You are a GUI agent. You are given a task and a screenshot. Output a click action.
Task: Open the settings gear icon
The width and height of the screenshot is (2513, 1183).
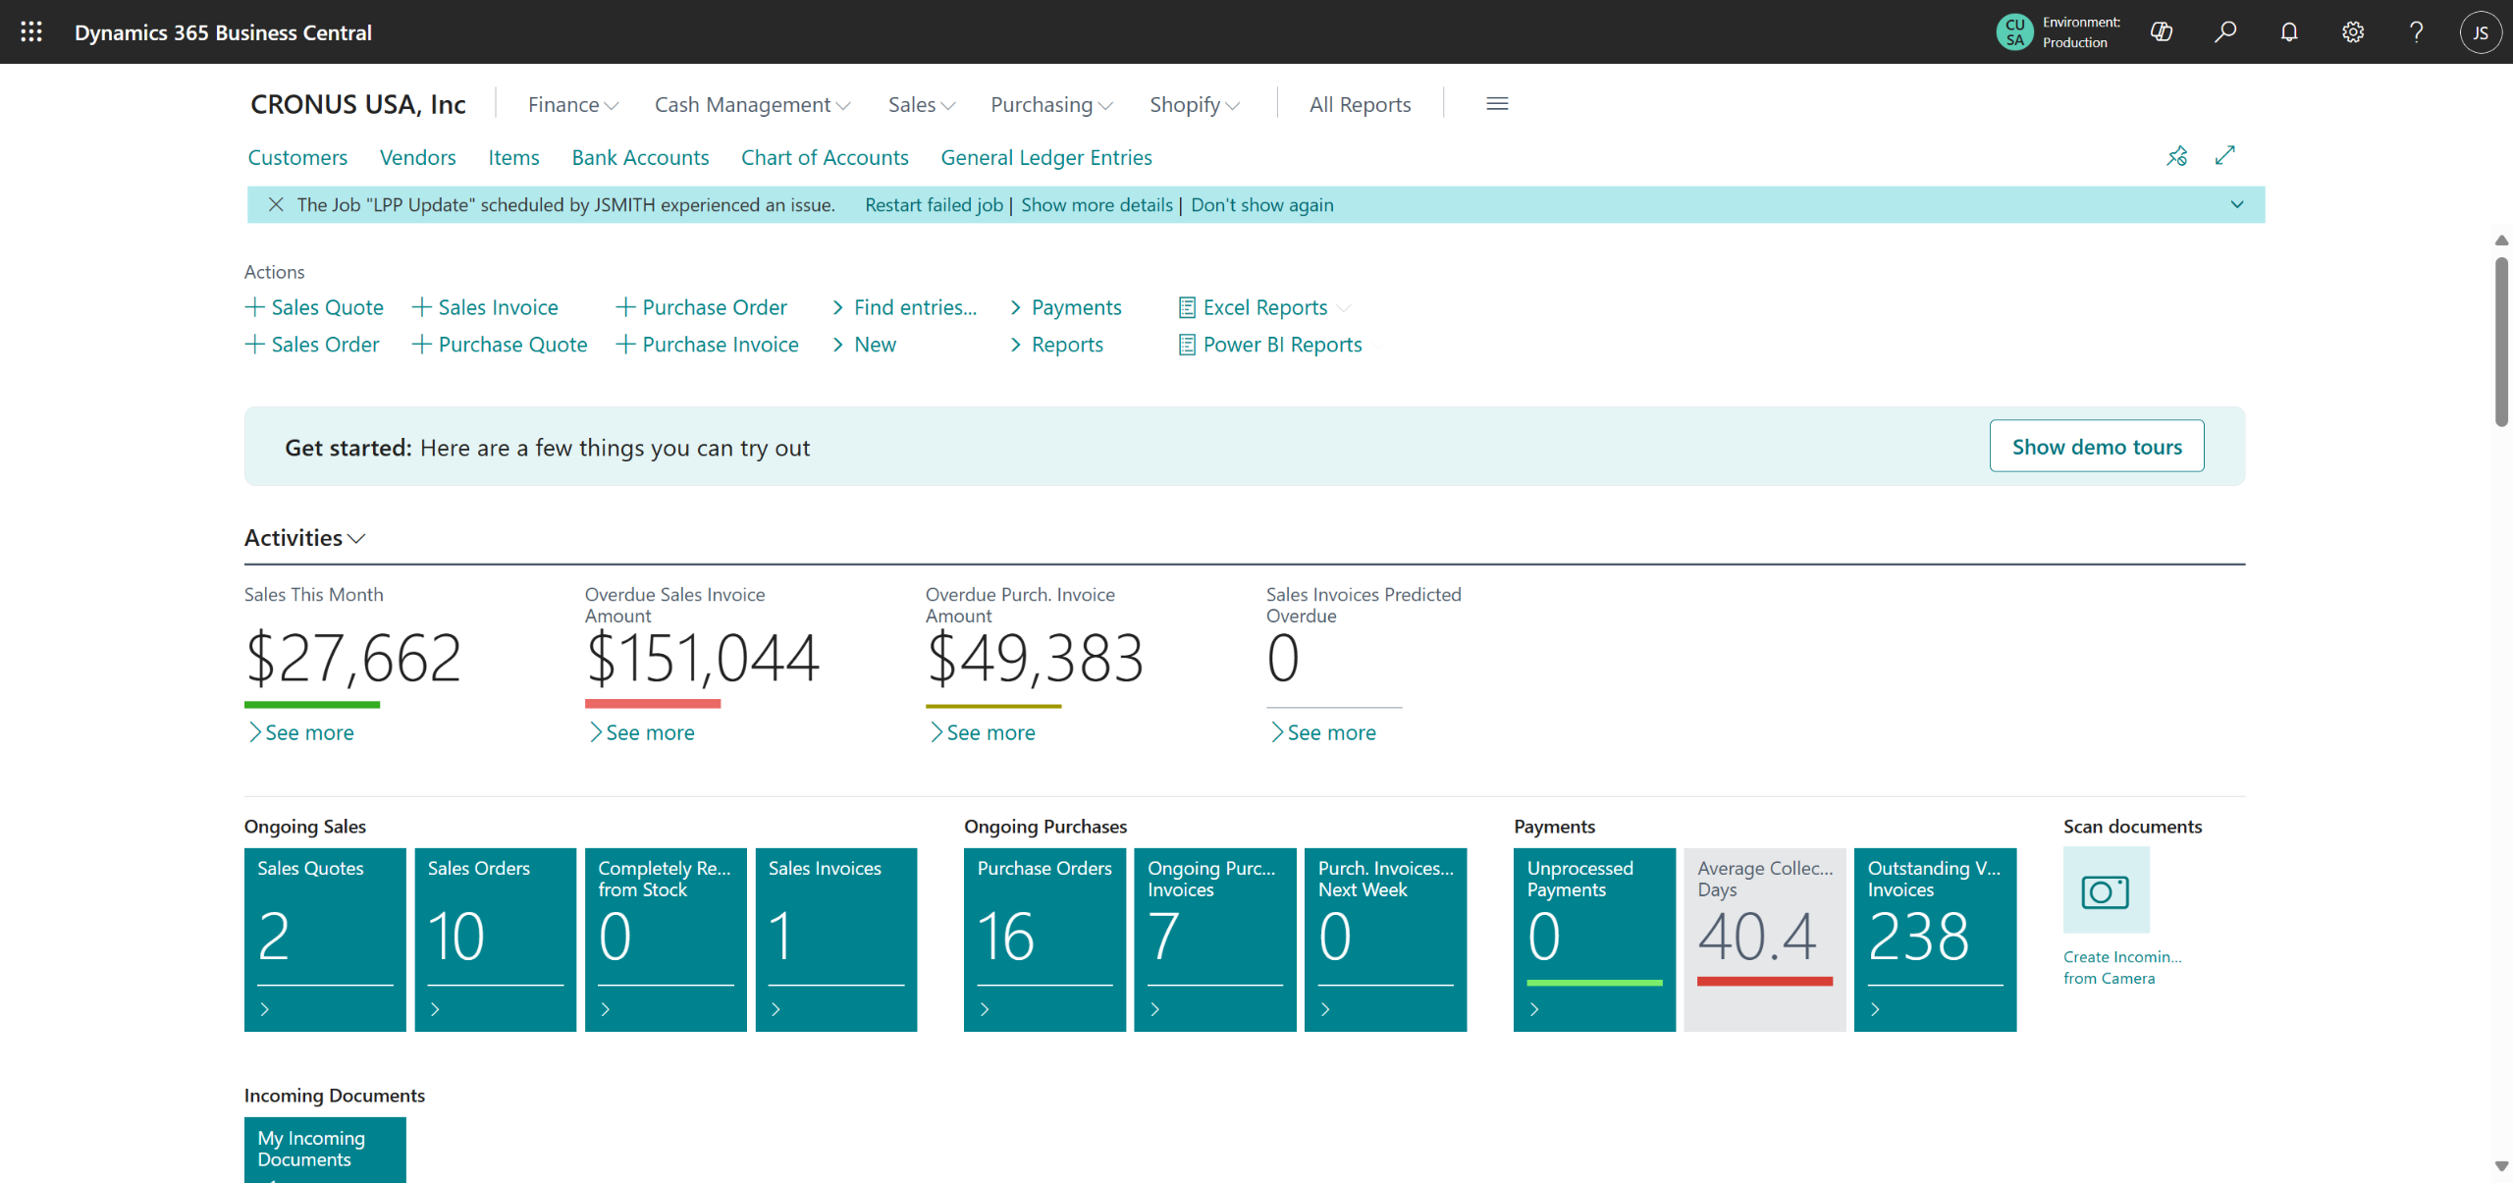[x=2352, y=31]
